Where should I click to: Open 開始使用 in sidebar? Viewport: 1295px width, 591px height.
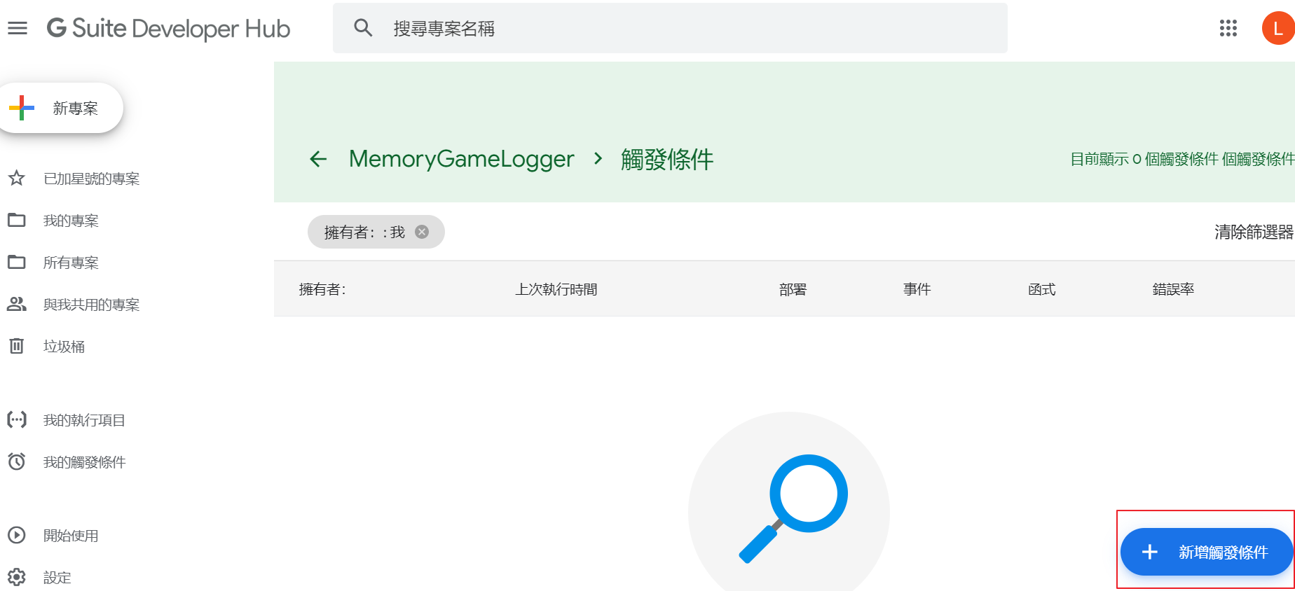(71, 536)
